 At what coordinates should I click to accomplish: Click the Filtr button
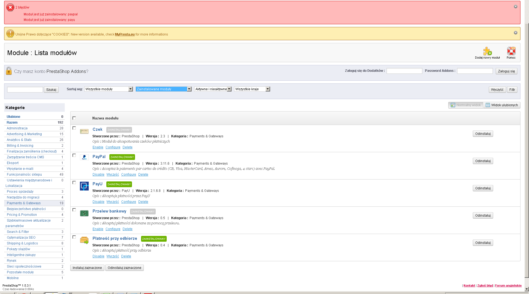click(512, 90)
